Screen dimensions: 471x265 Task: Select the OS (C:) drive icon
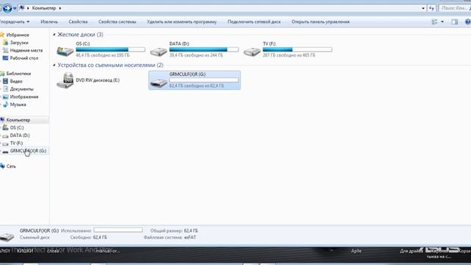point(65,51)
